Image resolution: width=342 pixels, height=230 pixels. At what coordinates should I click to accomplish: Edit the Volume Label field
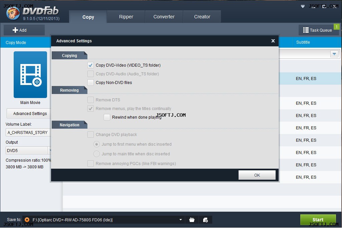click(x=28, y=132)
